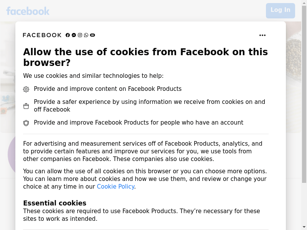Click the vertical scrollbar thumb

click(x=304, y=94)
